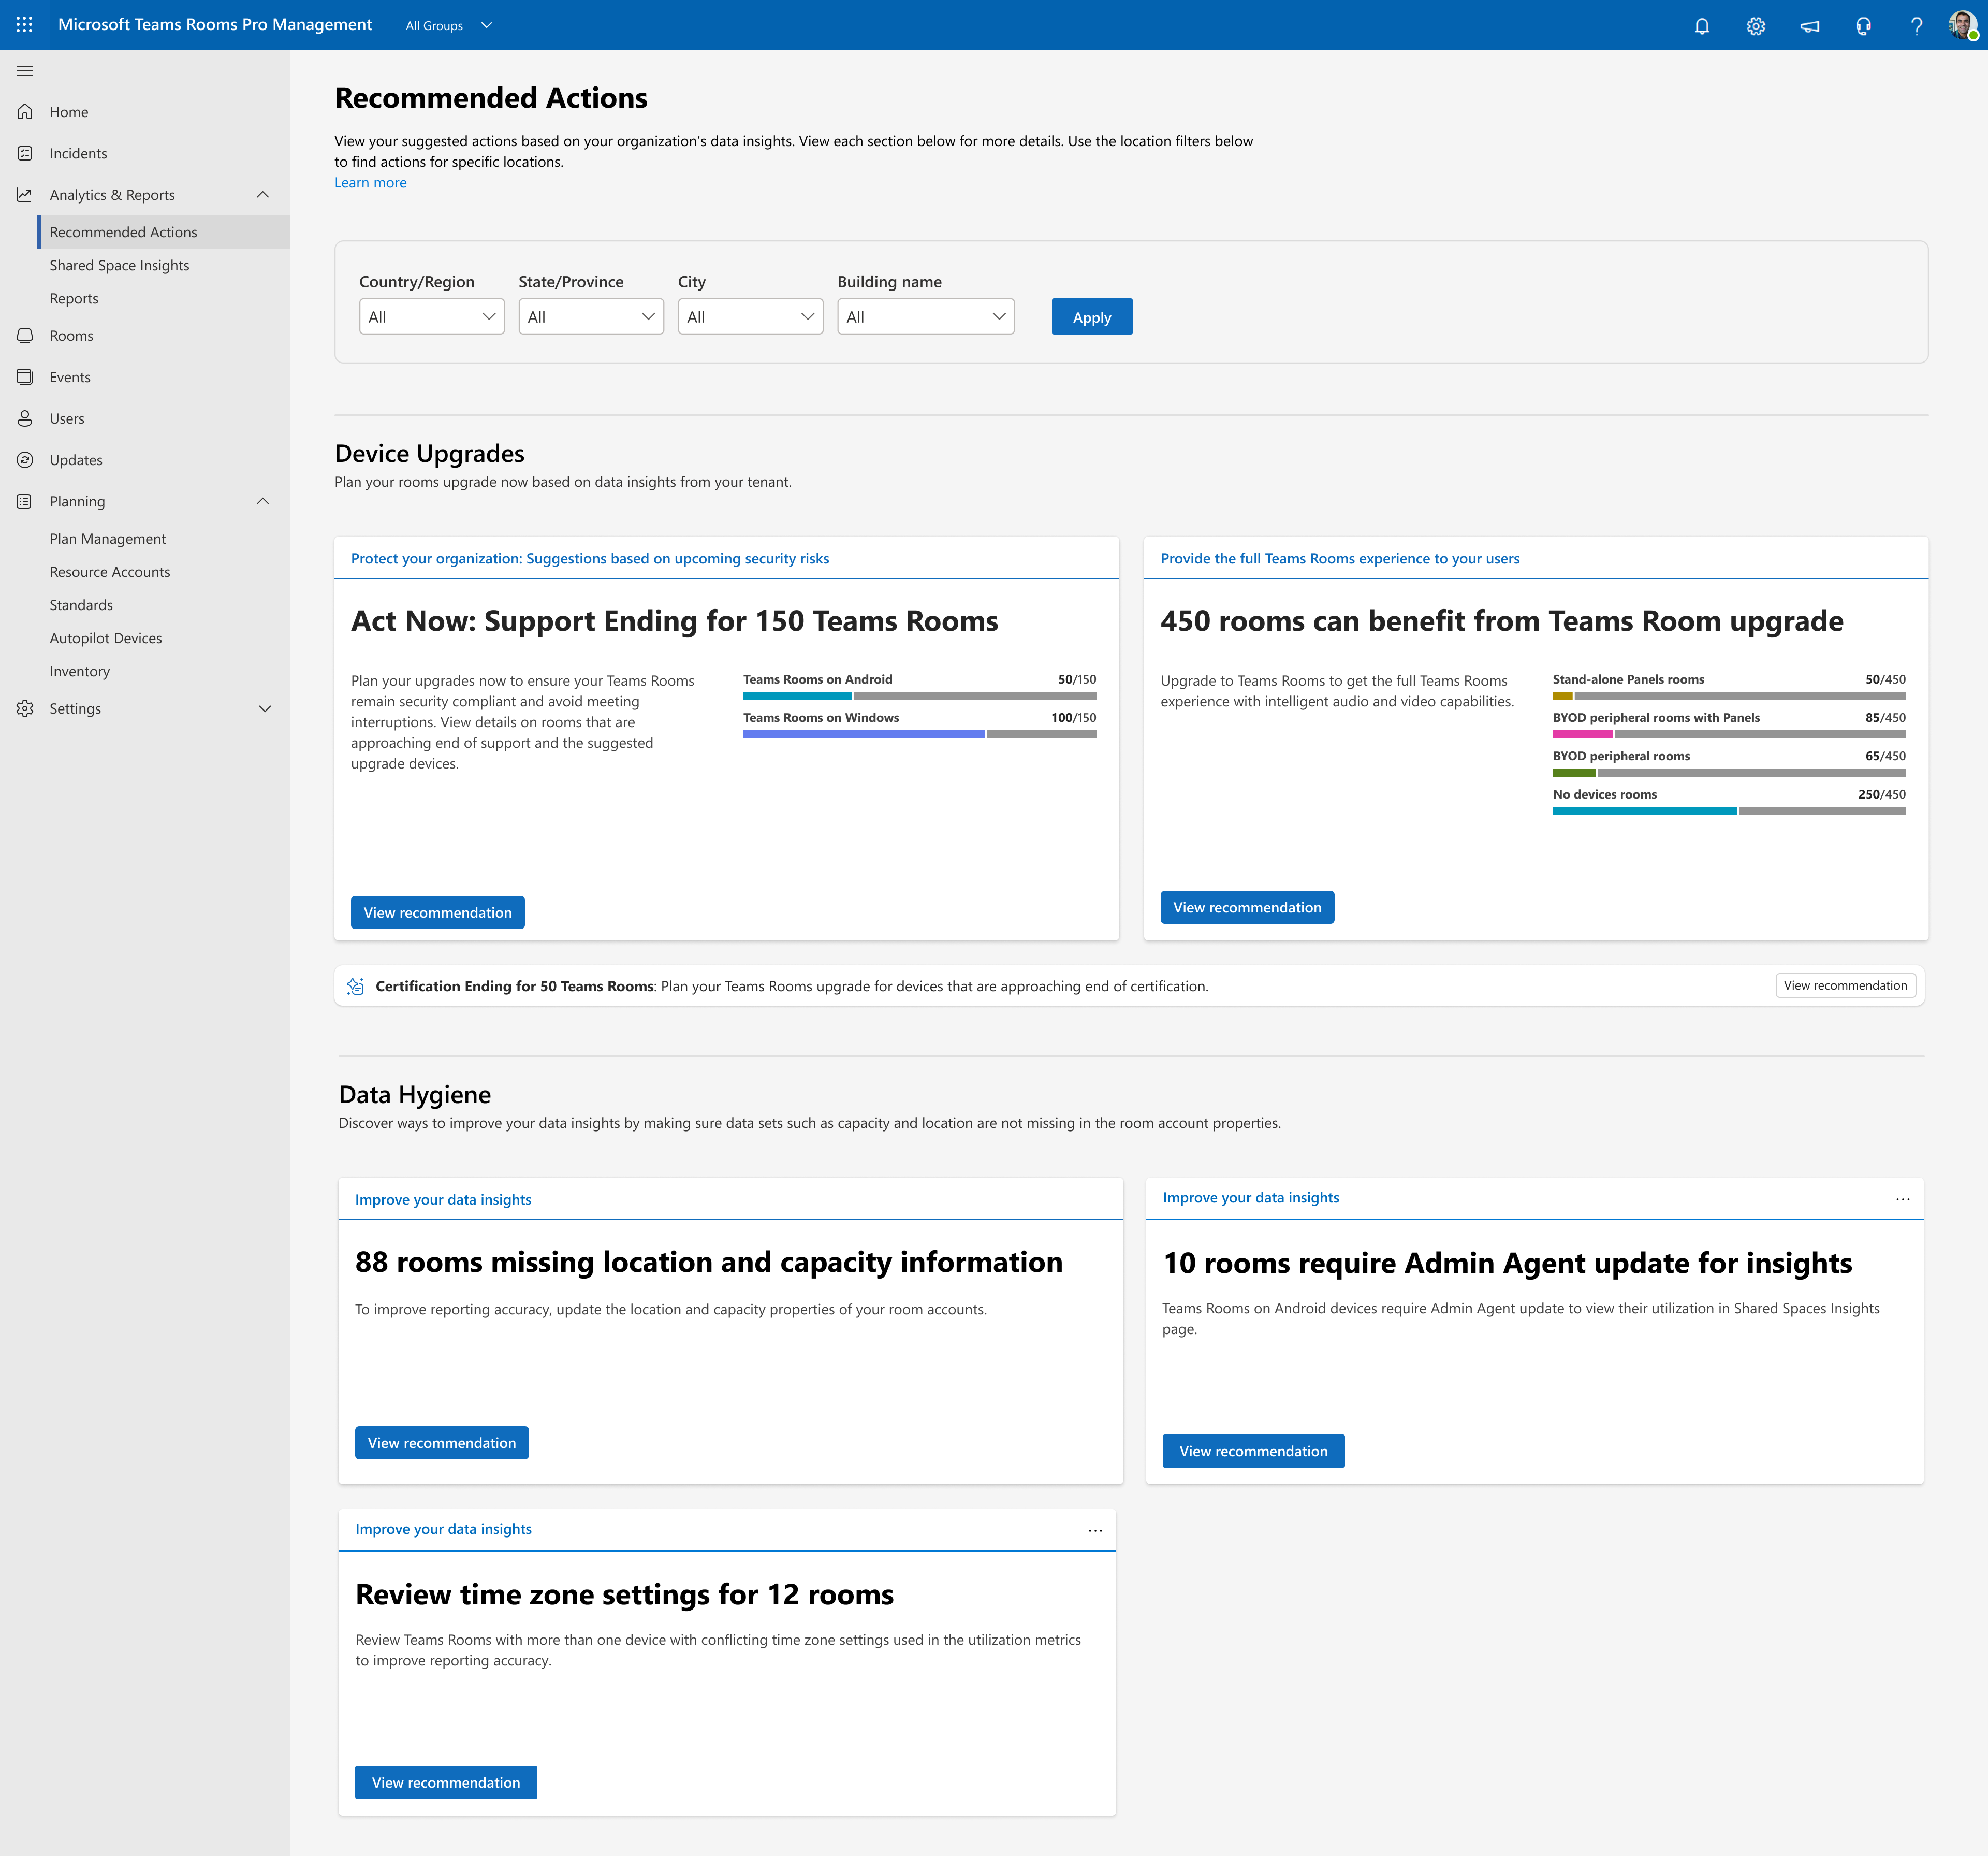Click the headset support icon
Image resolution: width=1988 pixels, height=1856 pixels.
[1863, 26]
